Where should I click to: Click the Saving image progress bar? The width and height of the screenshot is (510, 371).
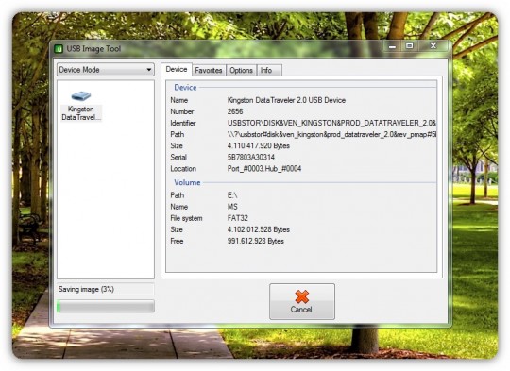[106, 306]
